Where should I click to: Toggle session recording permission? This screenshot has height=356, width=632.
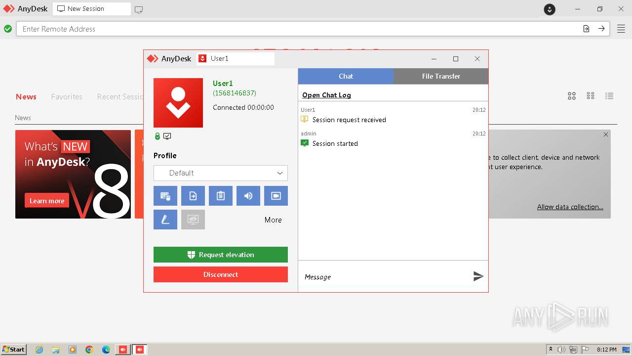tap(276, 196)
